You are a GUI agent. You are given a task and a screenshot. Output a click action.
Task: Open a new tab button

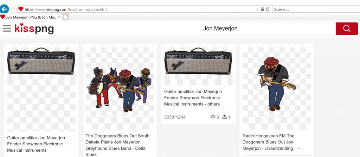66,17
